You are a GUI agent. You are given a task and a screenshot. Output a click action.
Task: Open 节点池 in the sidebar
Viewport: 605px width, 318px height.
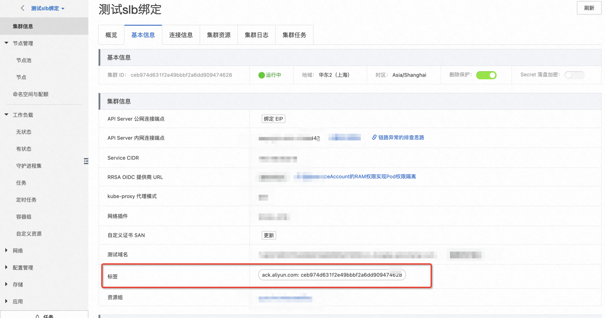click(24, 60)
